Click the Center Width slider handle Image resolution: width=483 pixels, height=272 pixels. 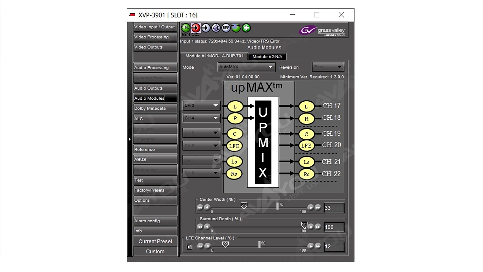pos(244,205)
